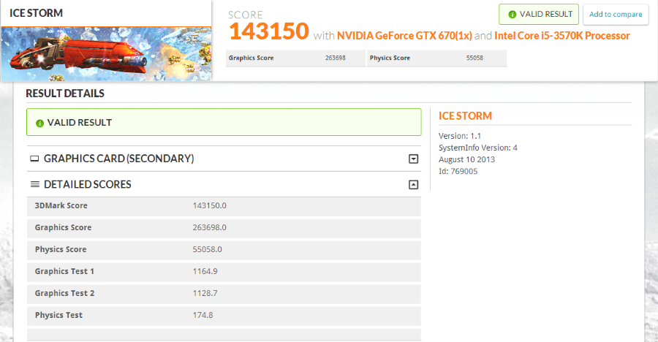Screen dimensions: 658x342
Task: Click the top-right Valid Result button
Action: (x=539, y=15)
